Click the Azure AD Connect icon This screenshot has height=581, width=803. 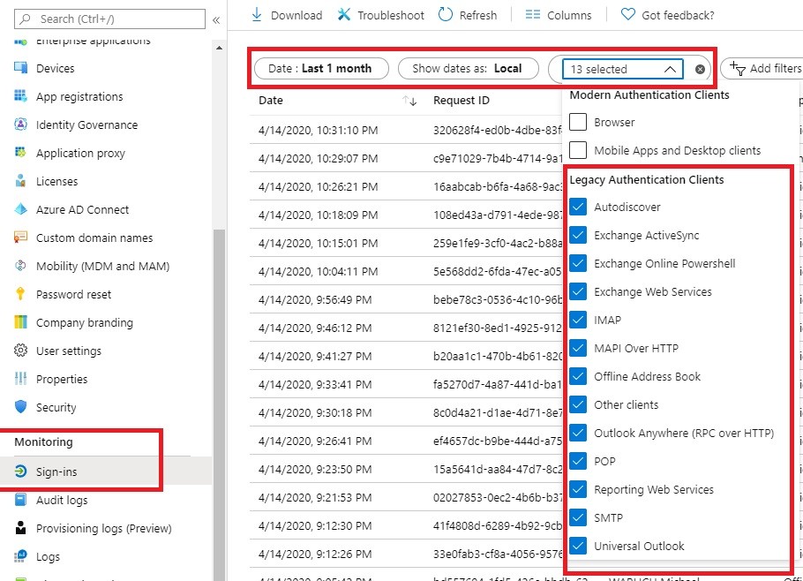[x=20, y=210]
